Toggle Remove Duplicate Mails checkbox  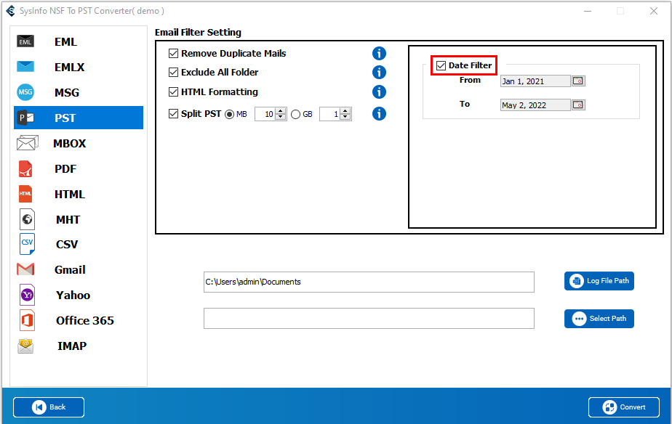(173, 54)
